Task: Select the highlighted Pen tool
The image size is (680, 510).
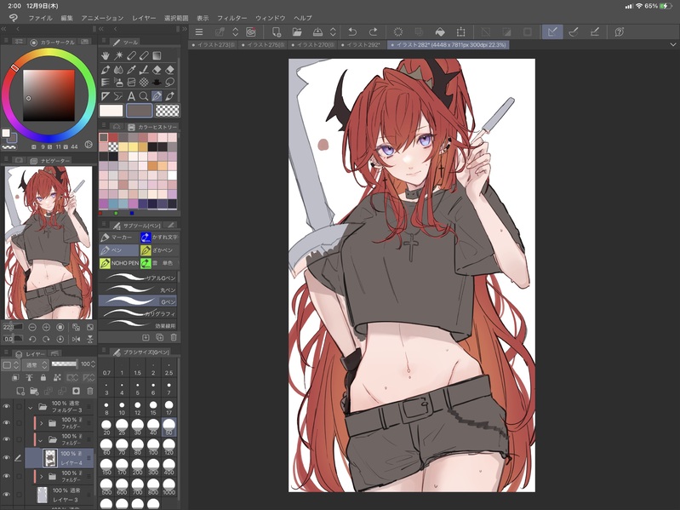Action: coord(157,96)
